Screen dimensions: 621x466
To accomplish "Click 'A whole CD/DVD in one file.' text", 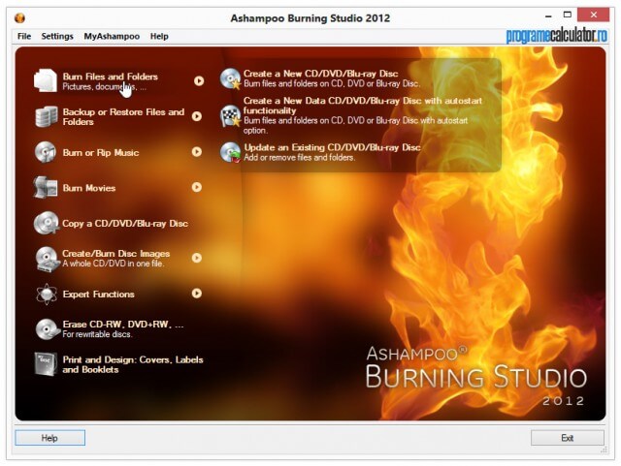I will (x=114, y=264).
